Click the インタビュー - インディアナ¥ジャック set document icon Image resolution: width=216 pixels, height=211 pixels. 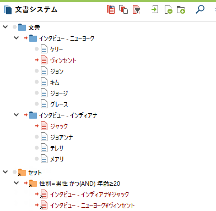pos(44,195)
